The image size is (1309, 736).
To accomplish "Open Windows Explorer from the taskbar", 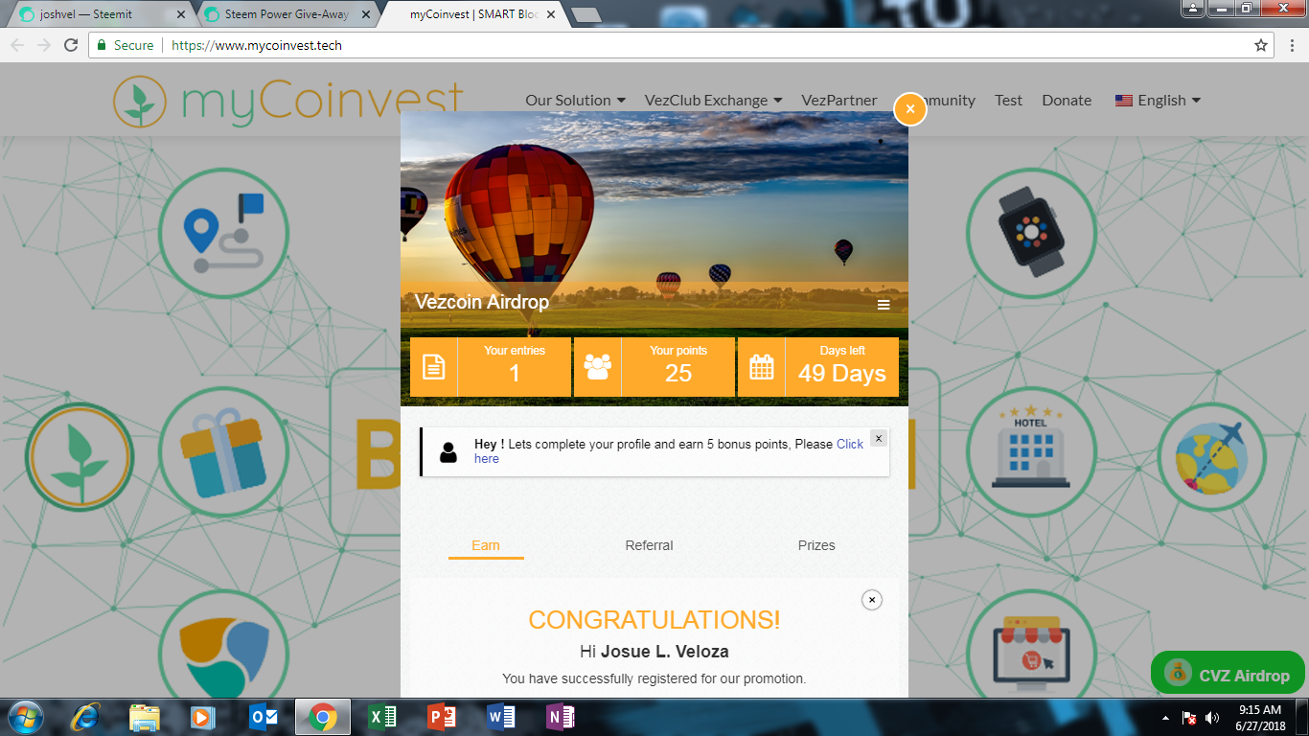I will [145, 717].
